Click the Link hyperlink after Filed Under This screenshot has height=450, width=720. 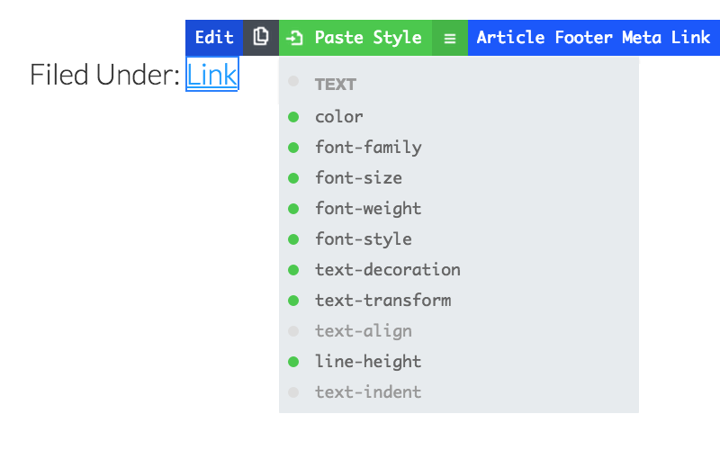pos(211,75)
